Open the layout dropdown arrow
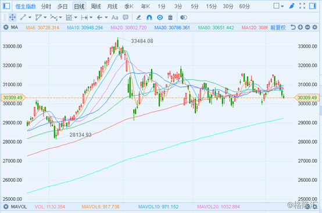The image size is (322, 213). point(282,6)
